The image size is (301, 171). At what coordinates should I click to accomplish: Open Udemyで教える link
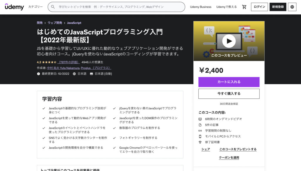click(227, 7)
